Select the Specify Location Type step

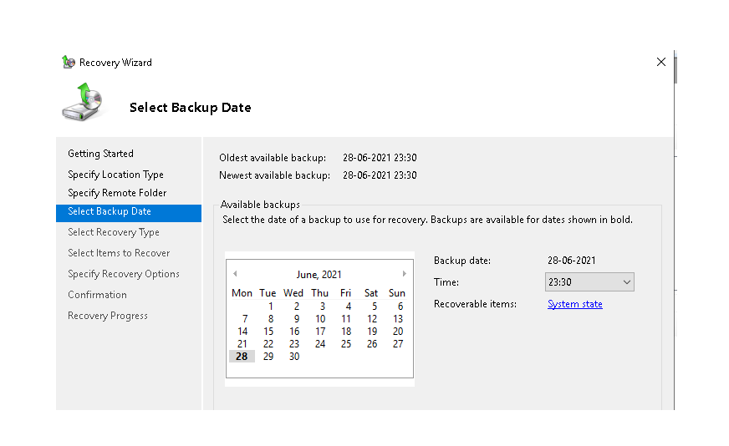click(115, 175)
